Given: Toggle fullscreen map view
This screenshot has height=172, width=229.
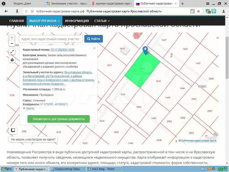Looking at the screenshot, I should pyautogui.click(x=12, y=52).
